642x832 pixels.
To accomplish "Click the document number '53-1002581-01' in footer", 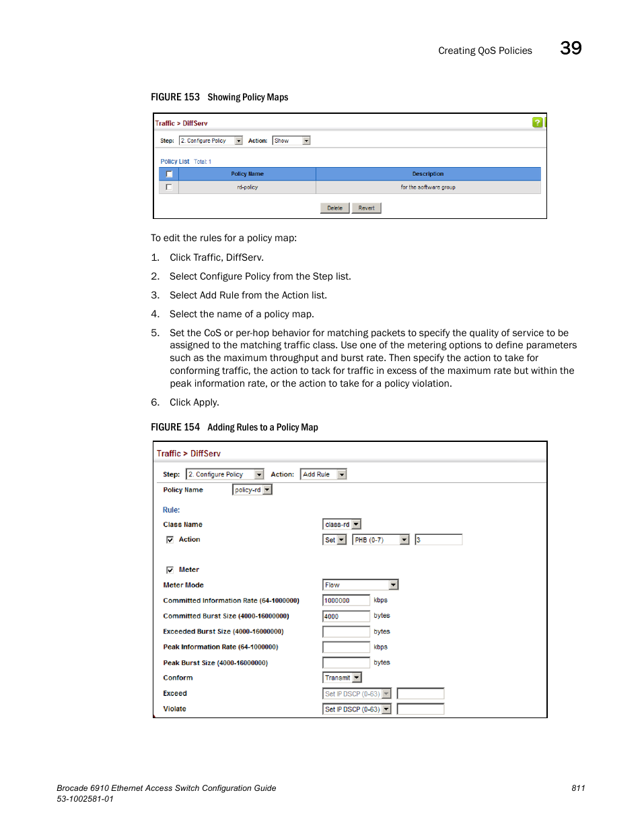I will point(85,799).
